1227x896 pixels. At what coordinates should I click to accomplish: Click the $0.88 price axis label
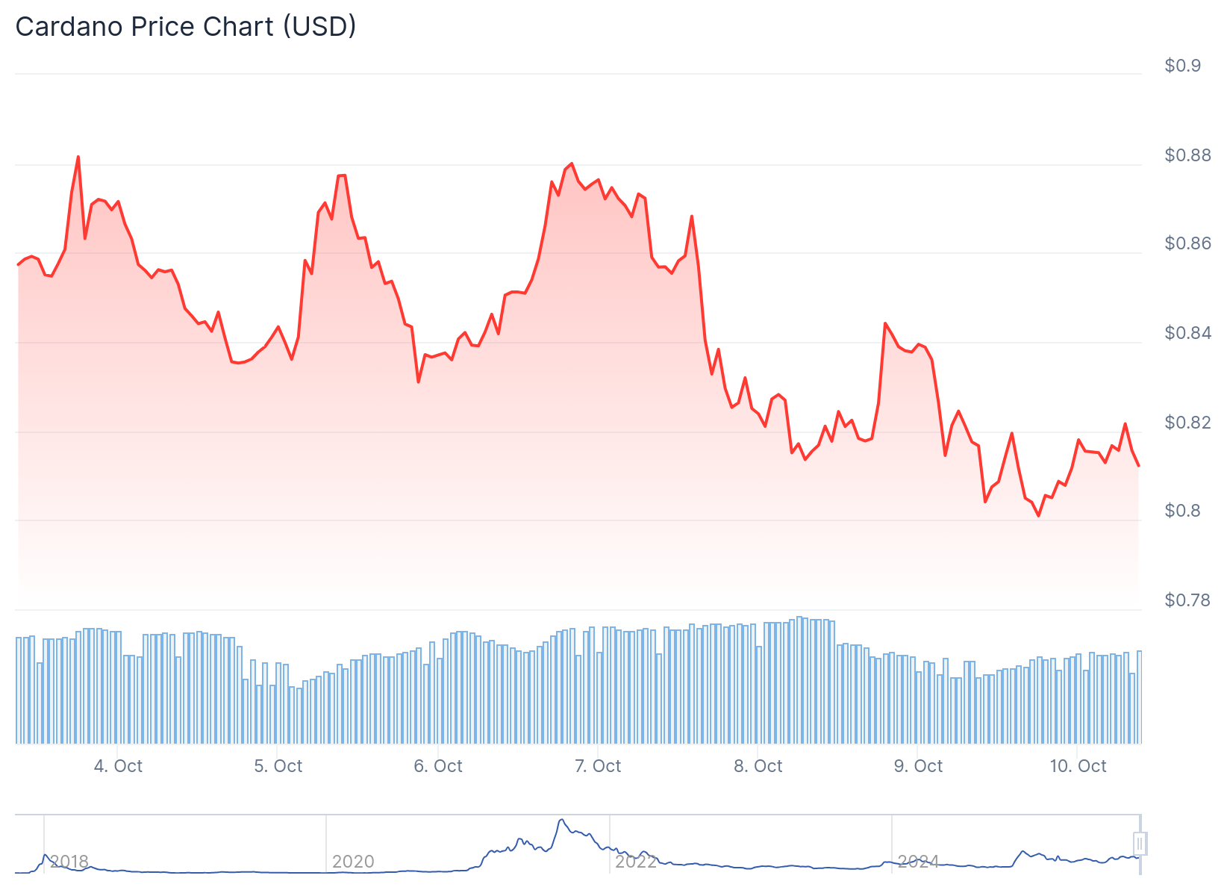tap(1187, 155)
